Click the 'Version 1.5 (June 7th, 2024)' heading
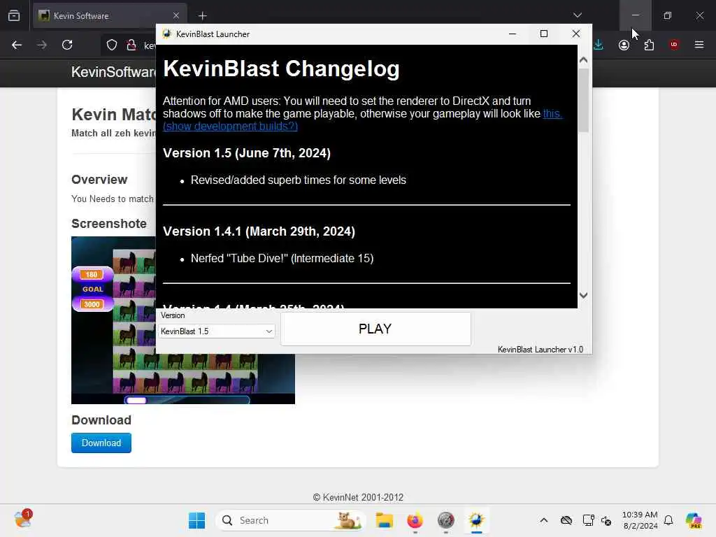Screen dimensions: 716x537 click(x=247, y=153)
